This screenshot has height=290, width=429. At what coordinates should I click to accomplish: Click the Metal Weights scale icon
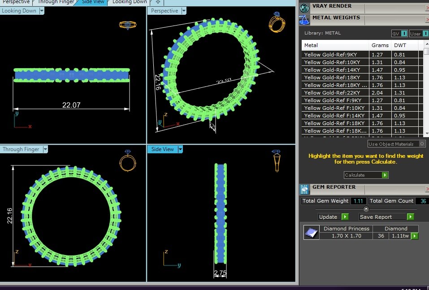tap(305, 19)
